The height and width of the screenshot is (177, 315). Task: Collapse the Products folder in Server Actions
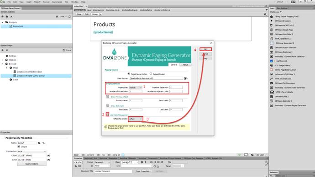pyautogui.click(x=3, y=22)
